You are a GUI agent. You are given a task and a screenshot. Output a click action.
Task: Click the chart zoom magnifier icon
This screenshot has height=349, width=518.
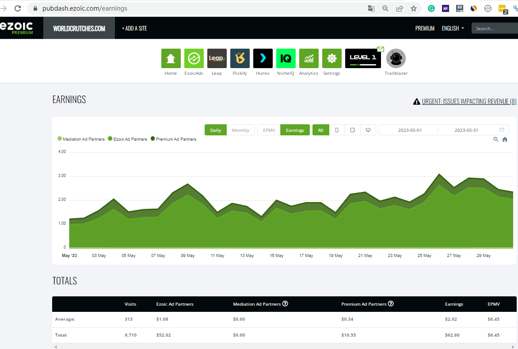click(495, 139)
